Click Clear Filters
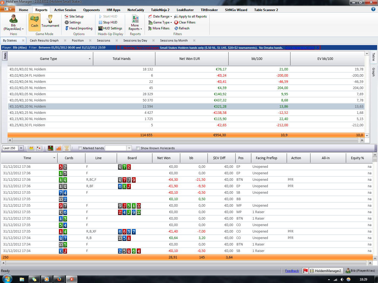 click(185, 22)
